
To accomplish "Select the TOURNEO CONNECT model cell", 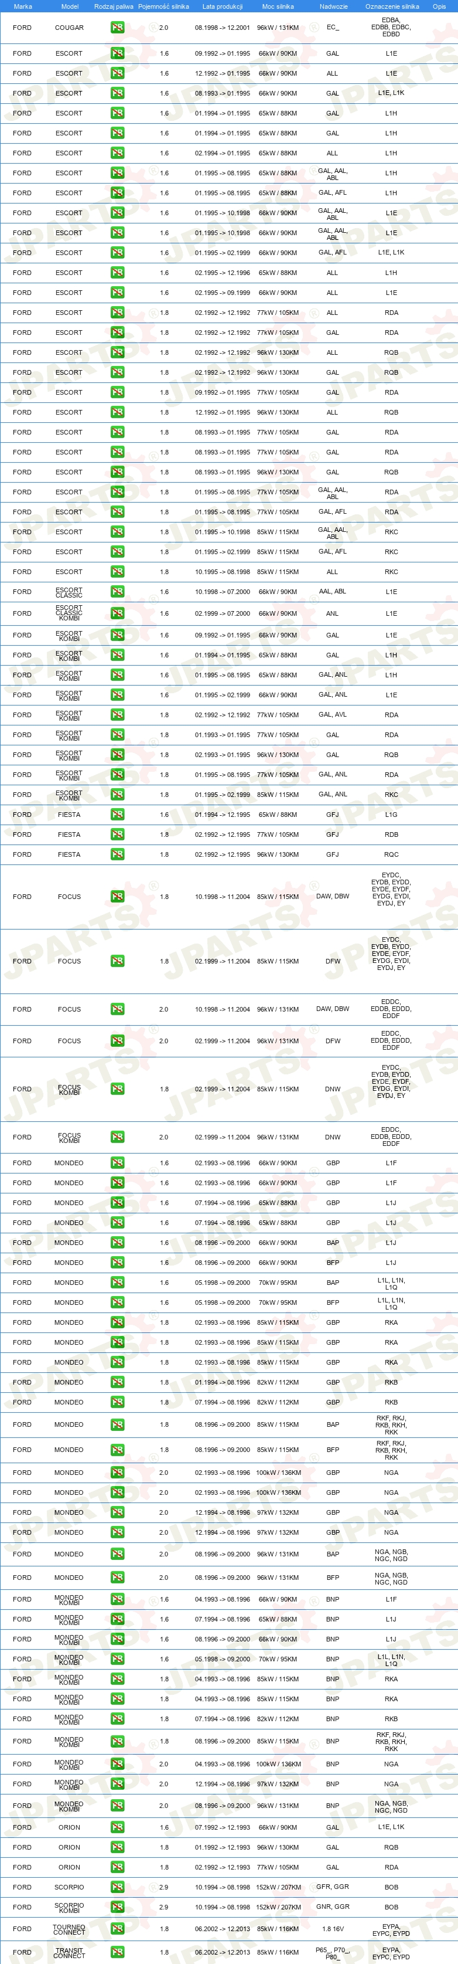I will 69,1929.
